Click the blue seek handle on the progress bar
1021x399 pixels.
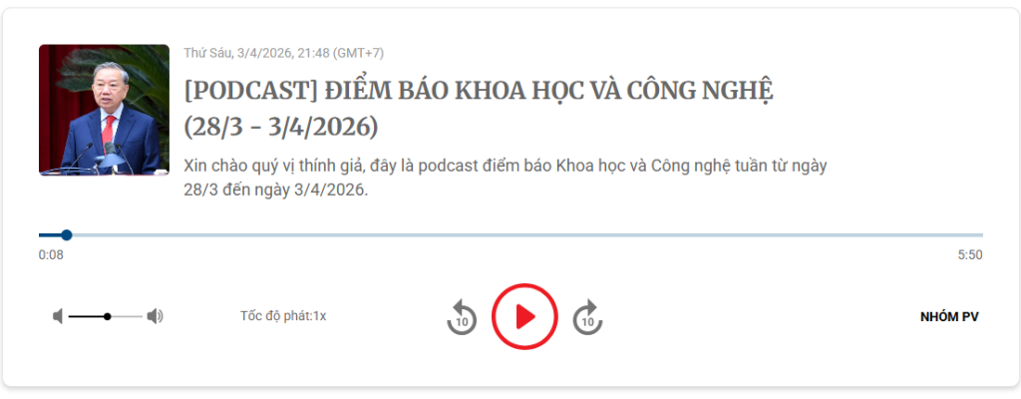coord(67,235)
